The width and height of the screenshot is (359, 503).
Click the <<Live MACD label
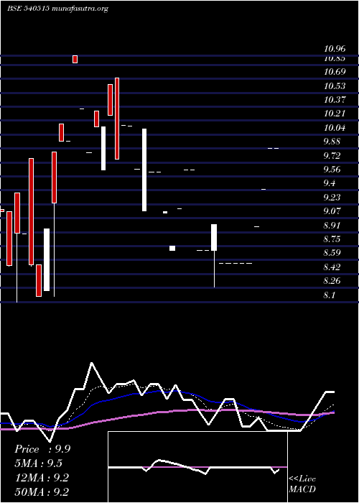click(302, 484)
